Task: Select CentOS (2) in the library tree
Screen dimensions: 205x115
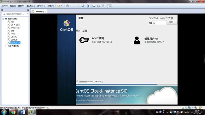Action: coord(15,43)
